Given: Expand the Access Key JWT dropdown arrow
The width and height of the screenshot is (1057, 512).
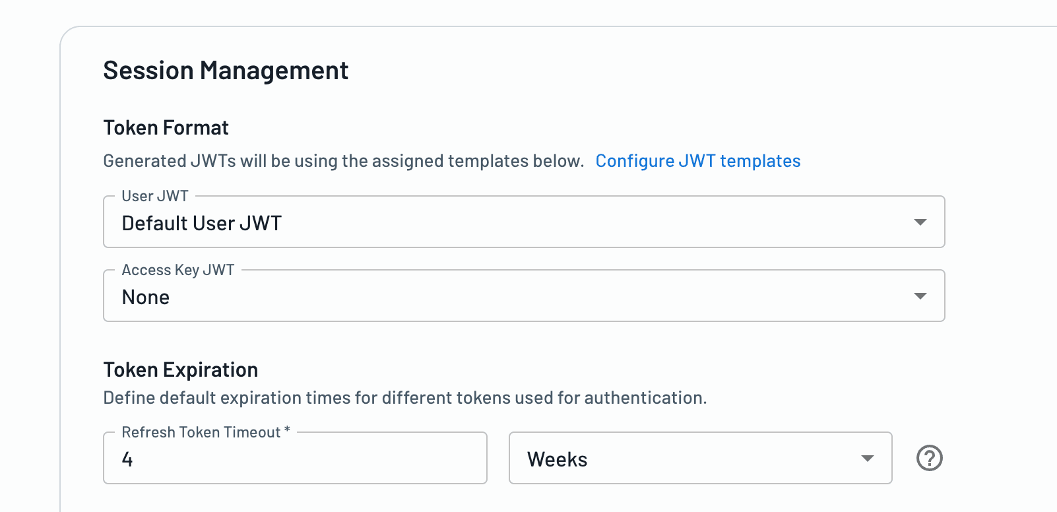Looking at the screenshot, I should click(920, 296).
